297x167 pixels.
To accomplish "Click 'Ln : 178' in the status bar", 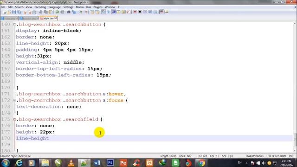I will pos(202,156).
